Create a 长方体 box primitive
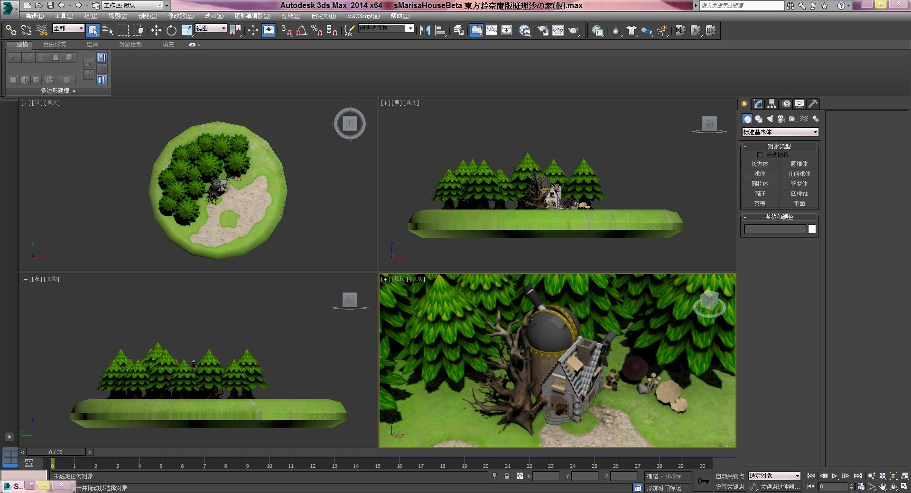Image resolution: width=911 pixels, height=493 pixels. pos(760,164)
